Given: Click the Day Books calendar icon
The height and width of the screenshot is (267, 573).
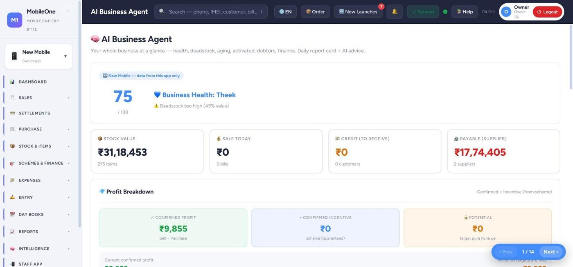Looking at the screenshot, I should [x=12, y=215].
